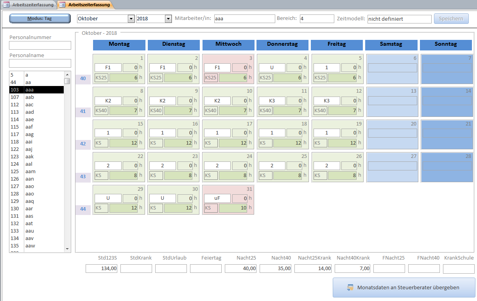477x301 pixels.
Task: Expand the year dropdown showing 2018
Action: (x=168, y=19)
